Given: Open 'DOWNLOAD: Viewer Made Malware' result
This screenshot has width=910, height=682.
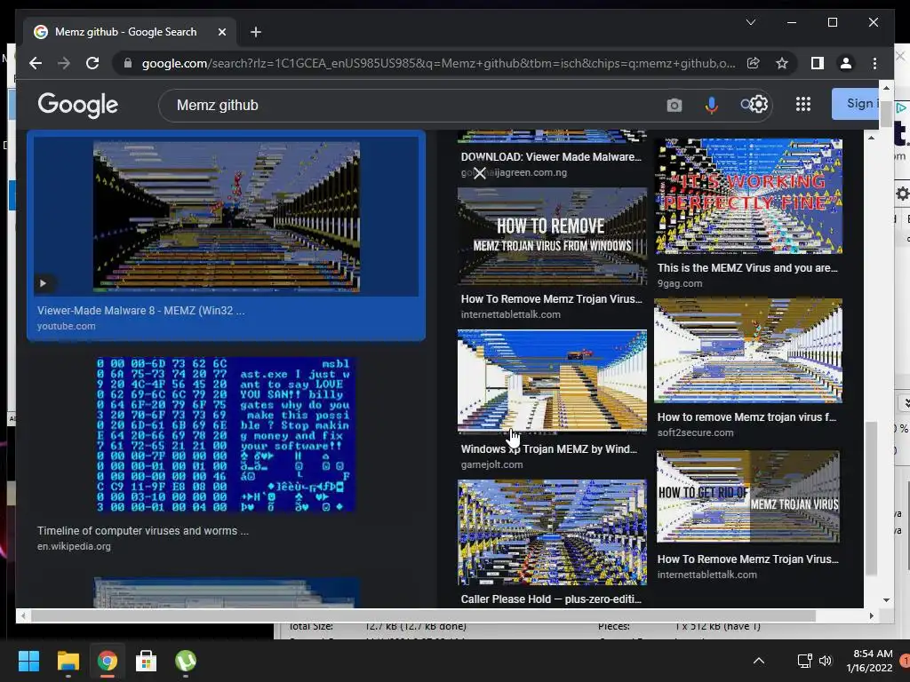Looking at the screenshot, I should [551, 156].
